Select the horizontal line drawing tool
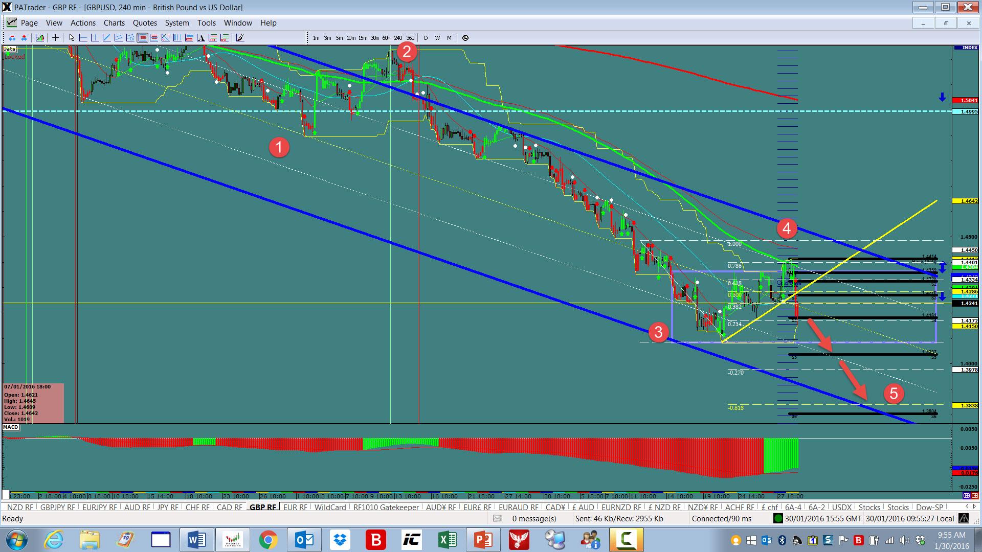 [83, 37]
